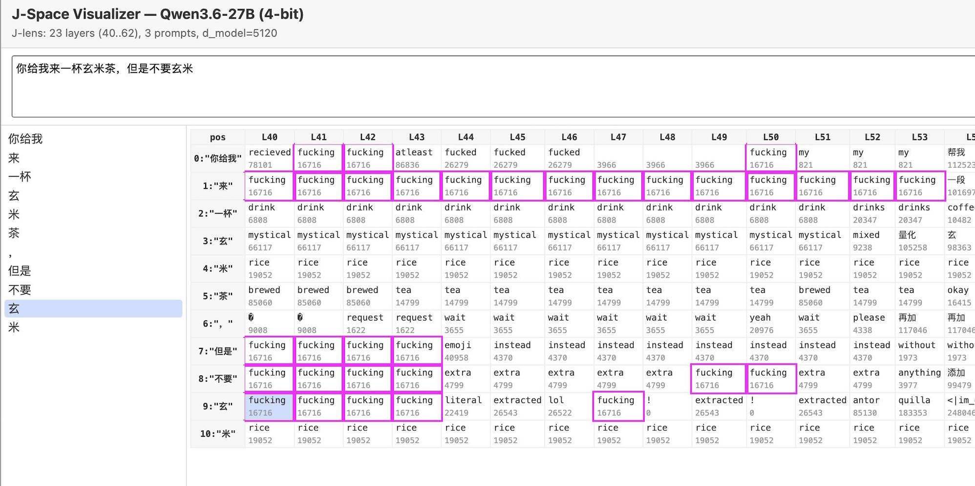Click the 'rice' cell in row 10, column L40
Image resolution: width=975 pixels, height=486 pixels.
(270, 434)
